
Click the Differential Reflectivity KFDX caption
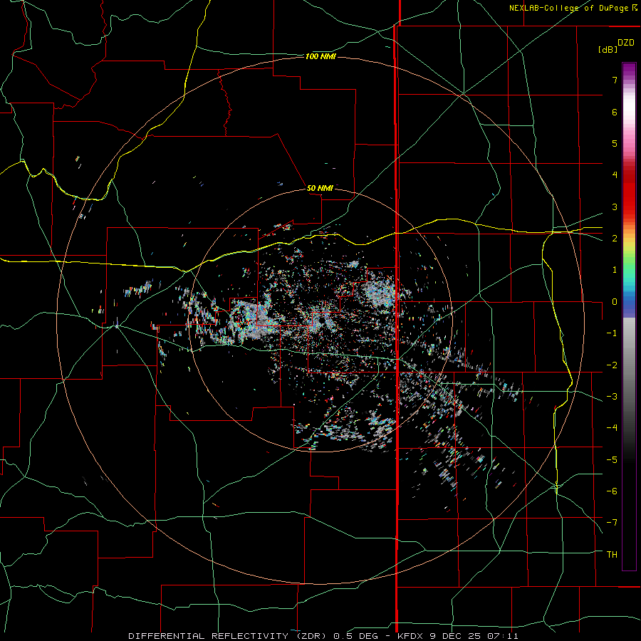tap(323, 636)
